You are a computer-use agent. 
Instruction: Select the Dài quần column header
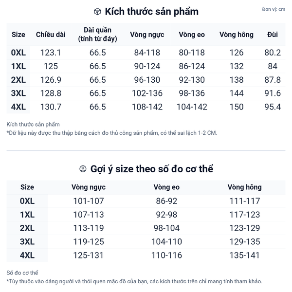coord(97,35)
